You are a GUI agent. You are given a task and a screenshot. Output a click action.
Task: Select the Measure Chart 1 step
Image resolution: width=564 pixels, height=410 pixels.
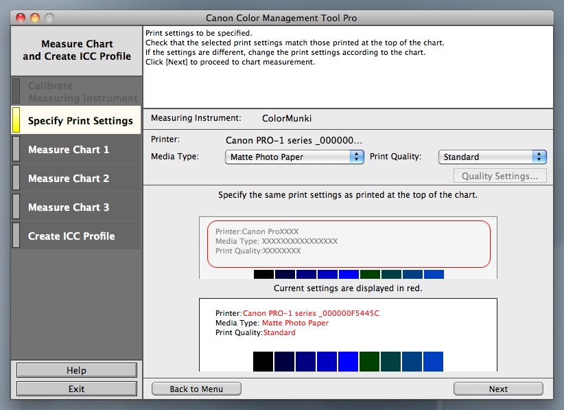point(69,150)
